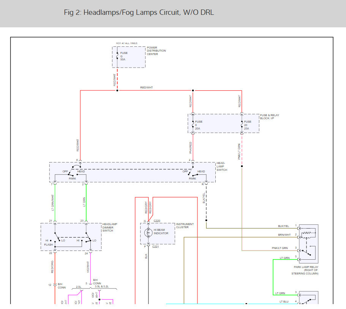346x309 pixels.
Task: Select the LT GRN/WHT wire label
Action: tap(52, 203)
